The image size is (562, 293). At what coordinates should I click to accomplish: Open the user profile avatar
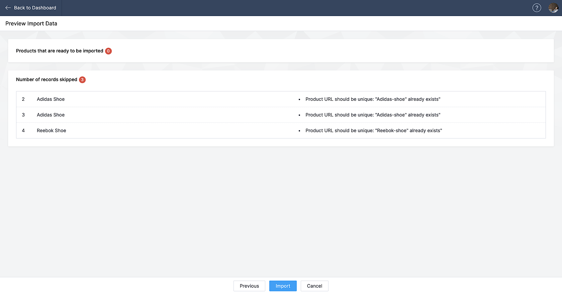pos(553,8)
